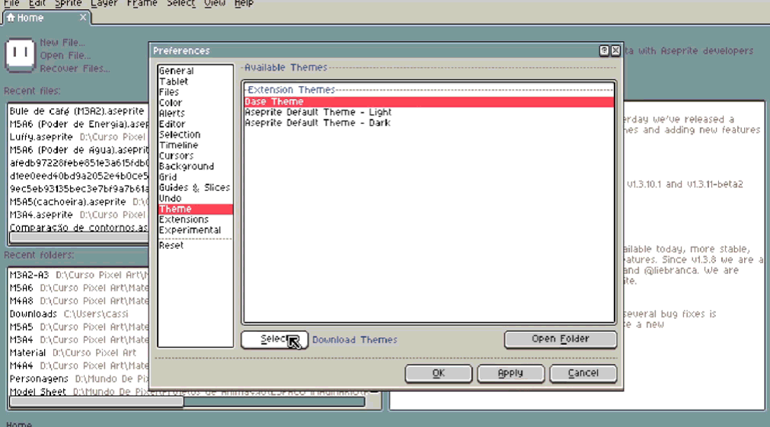Viewport: 770px width, 427px height.
Task: Open the Edit menu
Action: pos(37,4)
